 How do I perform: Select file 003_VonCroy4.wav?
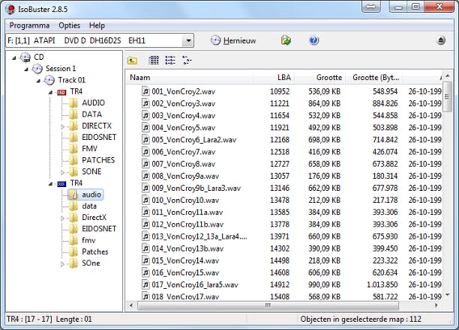(183, 116)
